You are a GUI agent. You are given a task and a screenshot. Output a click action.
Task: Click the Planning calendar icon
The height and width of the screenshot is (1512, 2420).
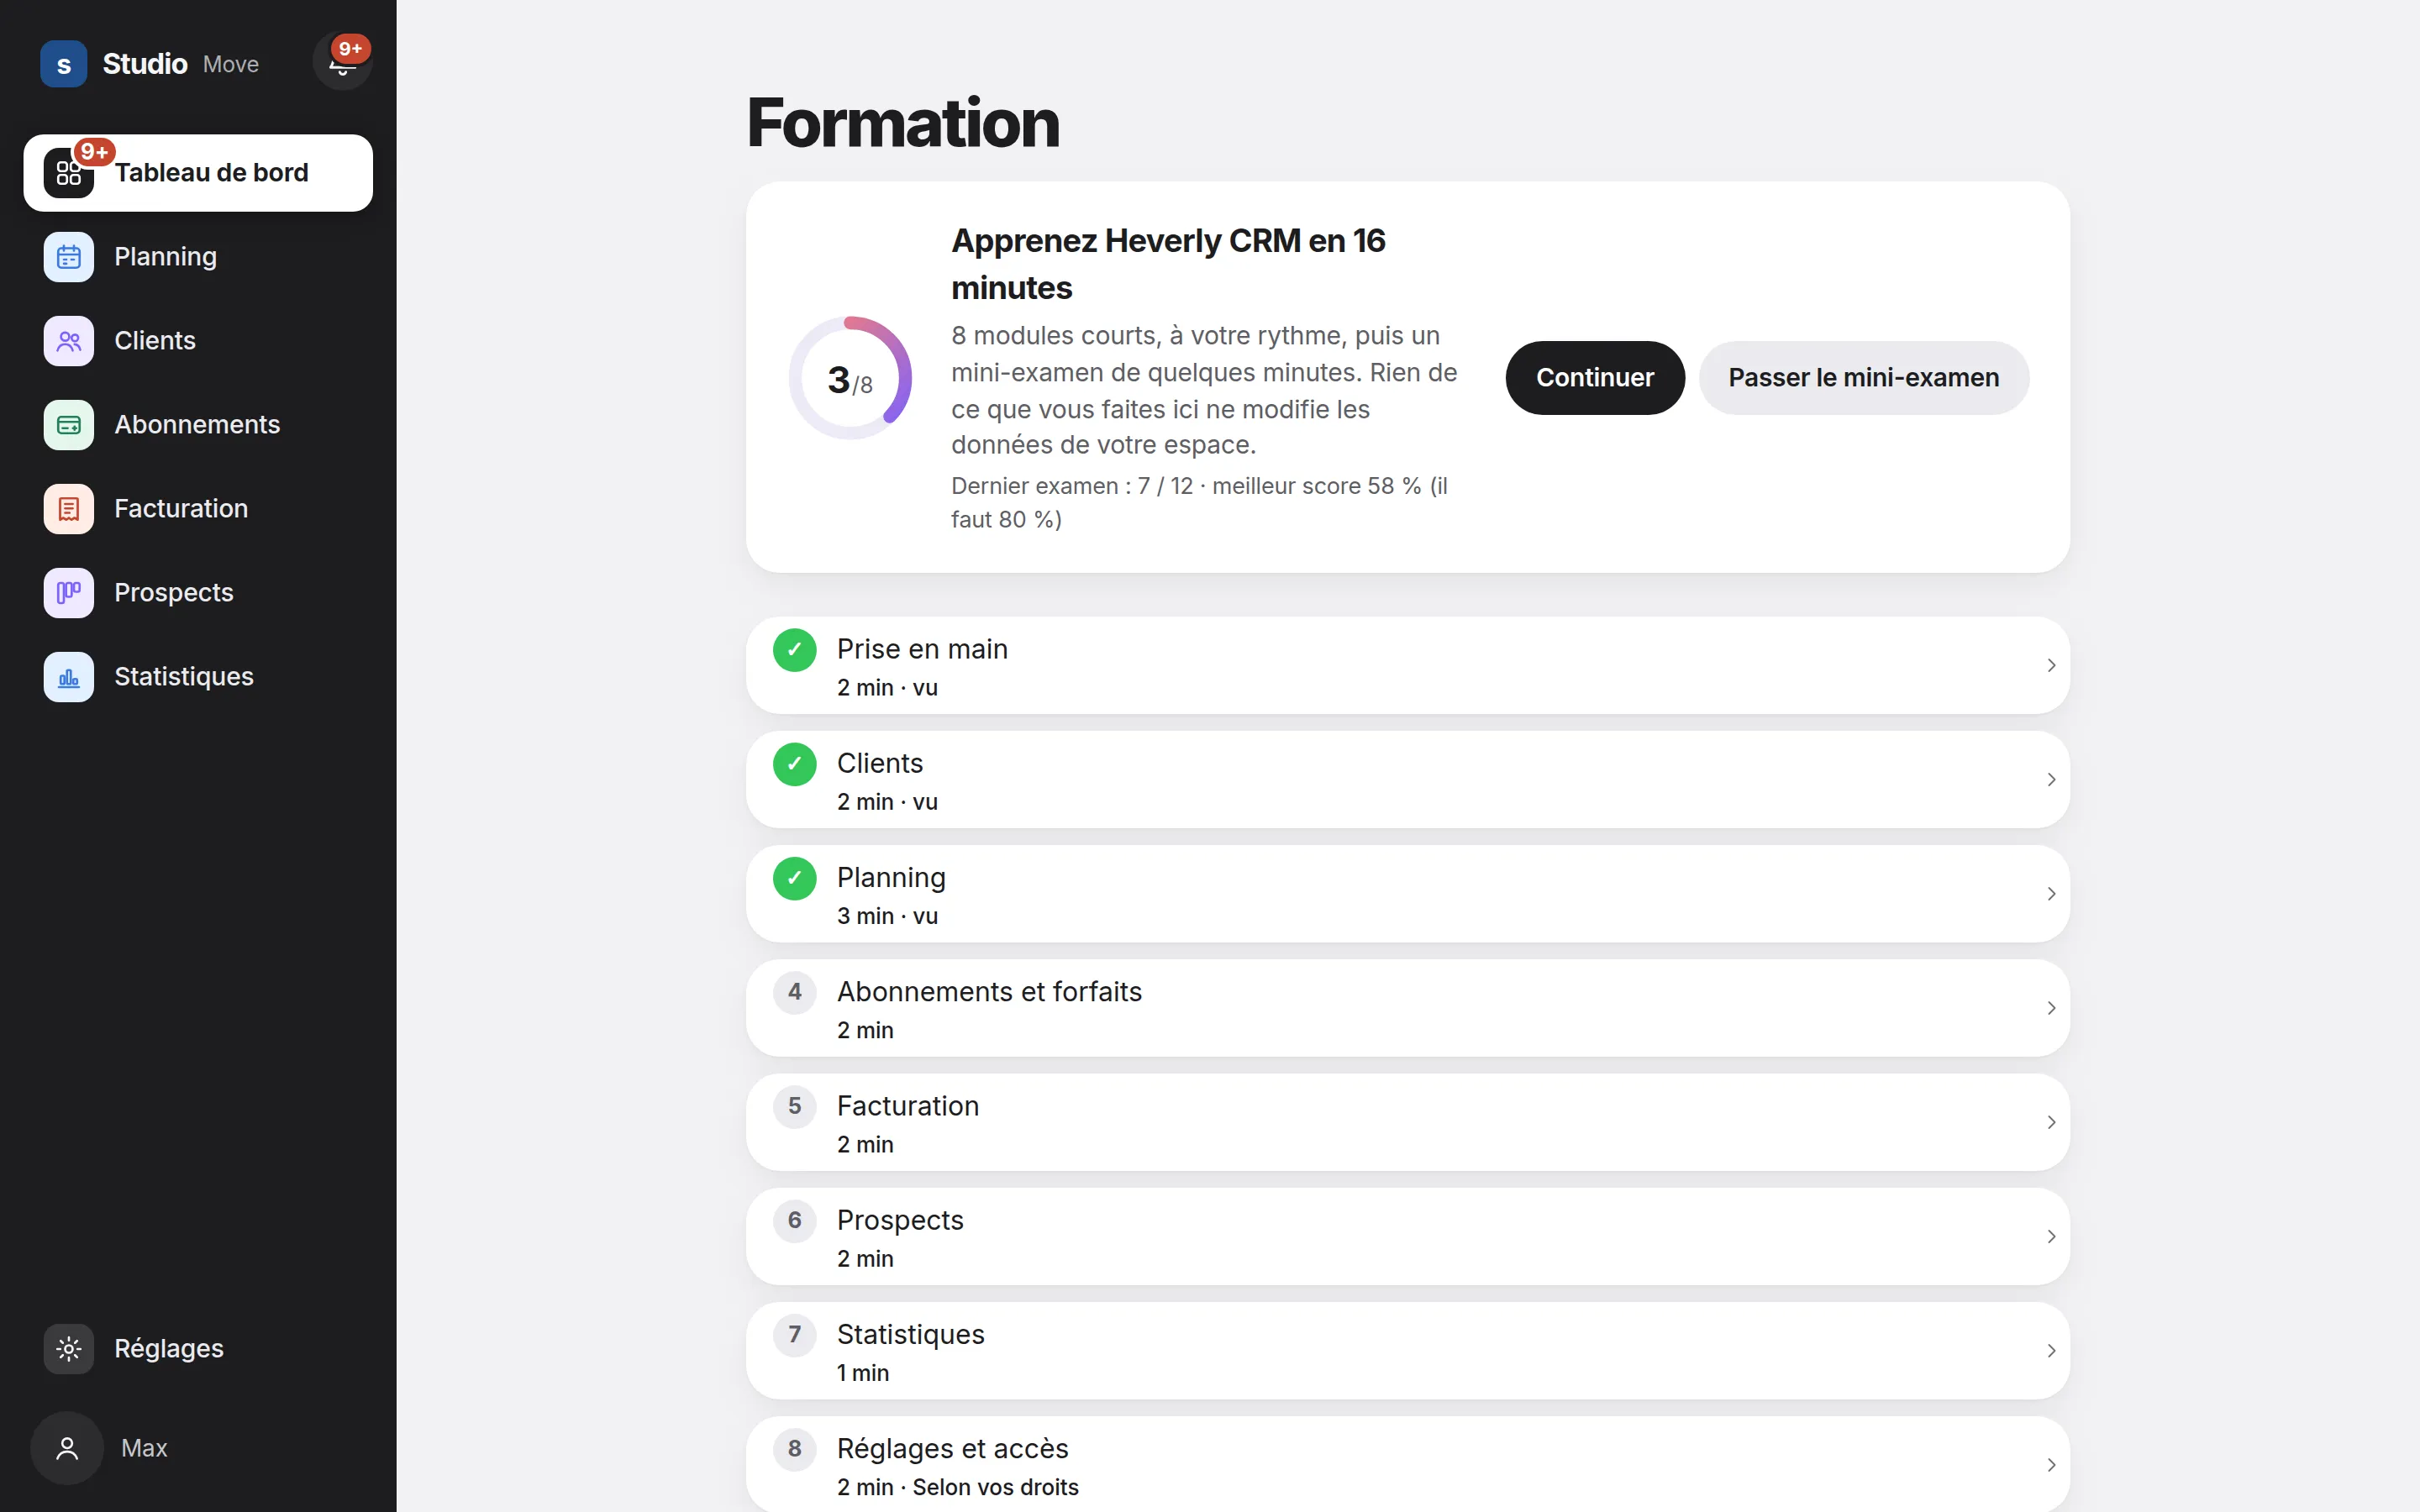pos(69,257)
